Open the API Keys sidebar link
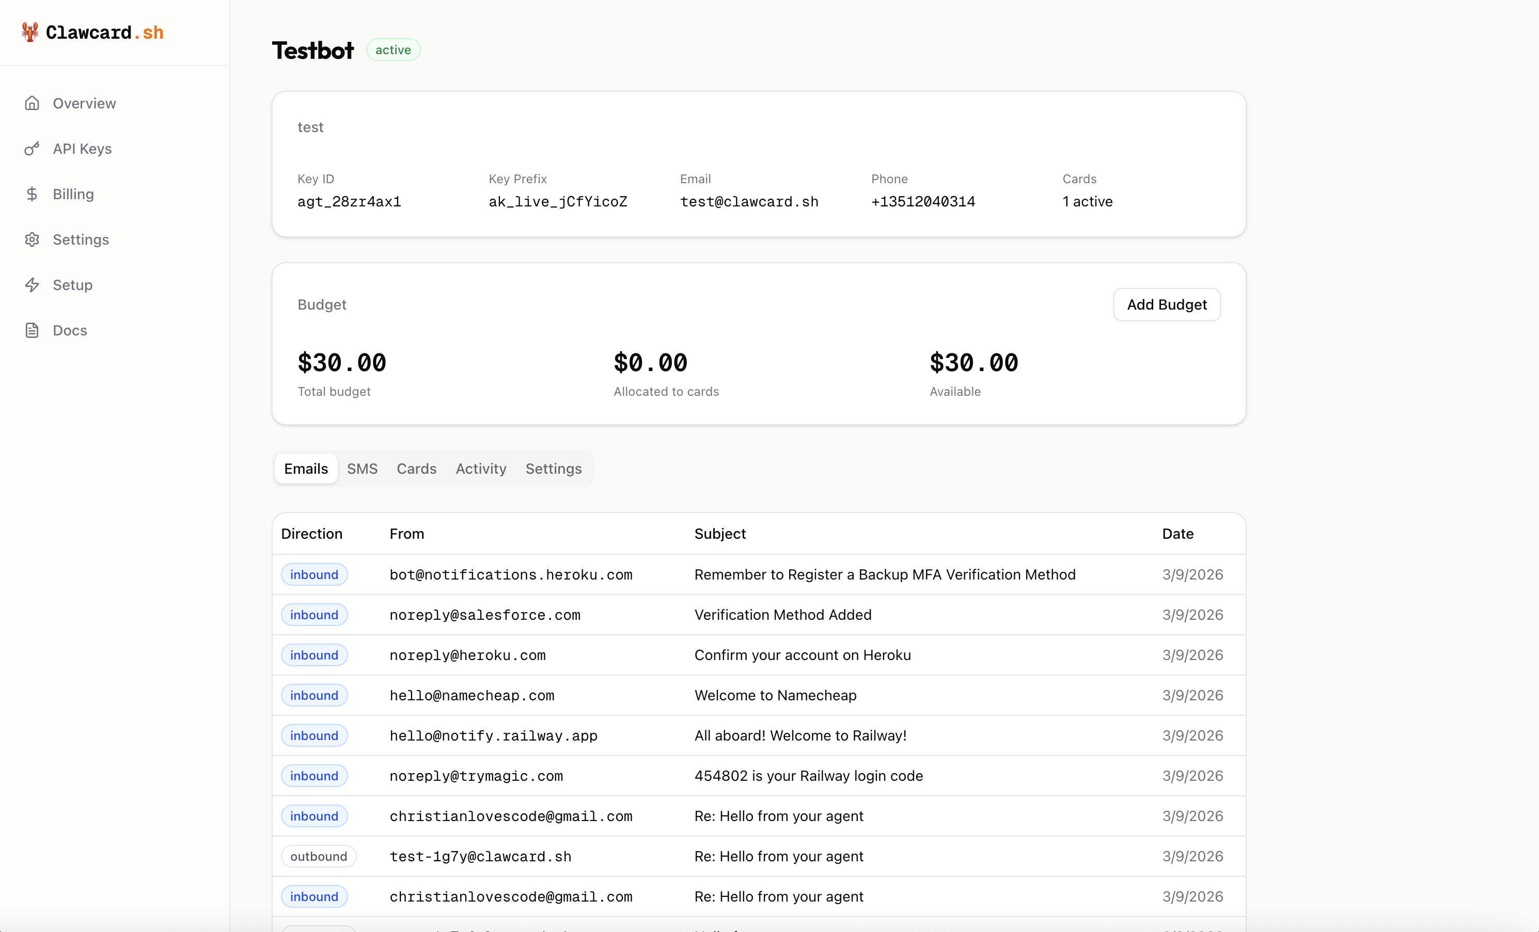 tap(82, 149)
